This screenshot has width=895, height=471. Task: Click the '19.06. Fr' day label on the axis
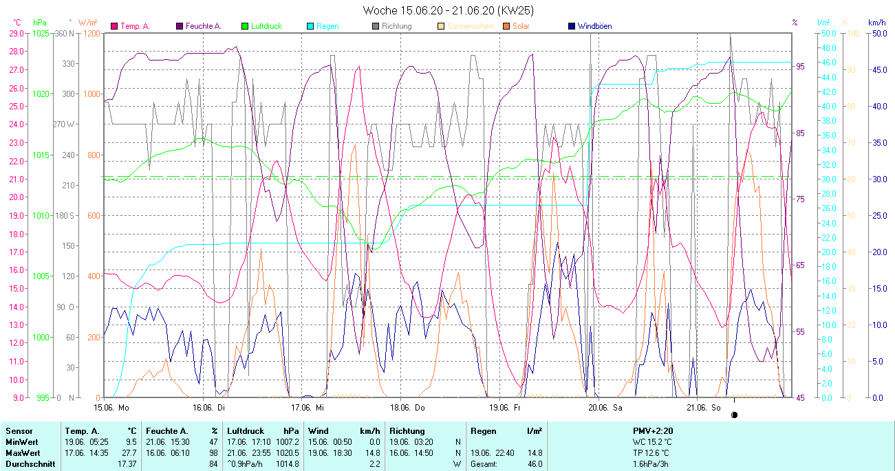coord(506,407)
